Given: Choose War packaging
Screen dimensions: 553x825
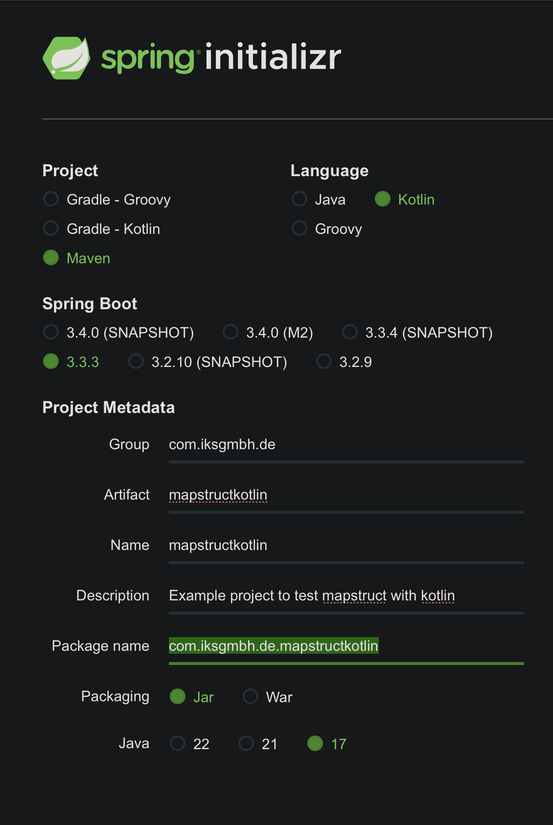Looking at the screenshot, I should [250, 697].
